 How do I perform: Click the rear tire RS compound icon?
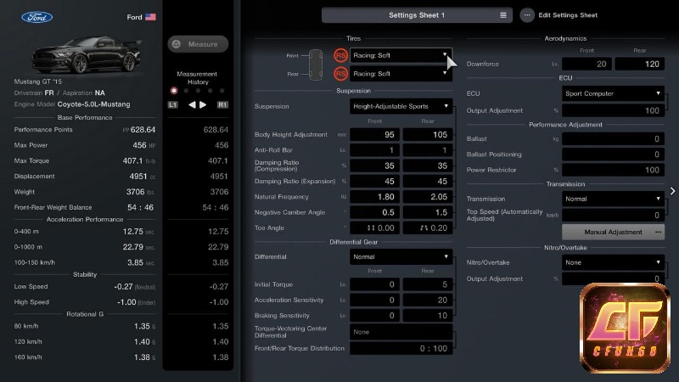coord(340,74)
